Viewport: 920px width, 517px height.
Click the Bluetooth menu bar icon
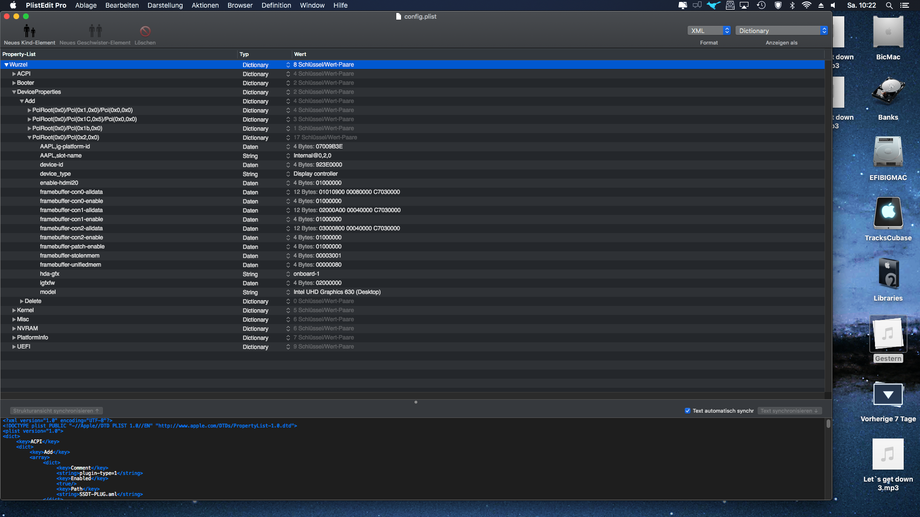pyautogui.click(x=793, y=5)
